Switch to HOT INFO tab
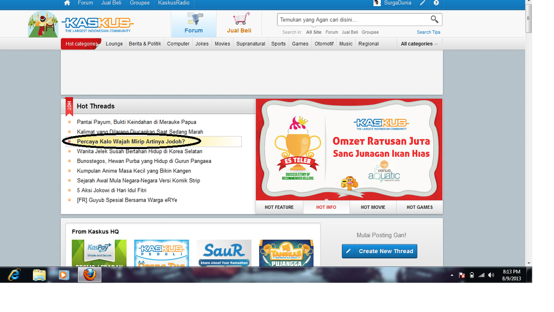554x312 pixels. 326,207
